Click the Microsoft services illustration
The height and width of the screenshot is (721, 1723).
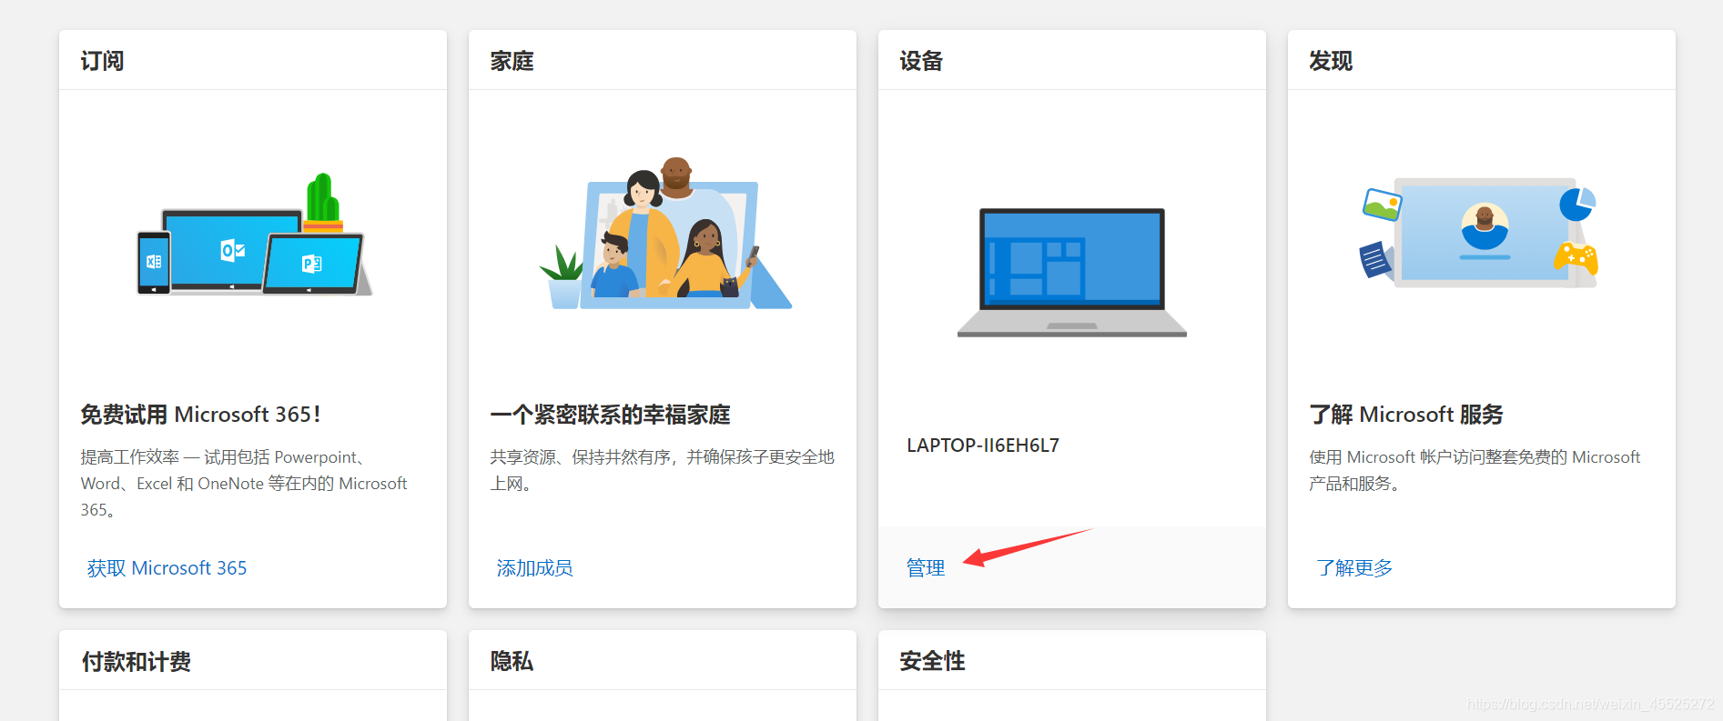(x=1481, y=233)
